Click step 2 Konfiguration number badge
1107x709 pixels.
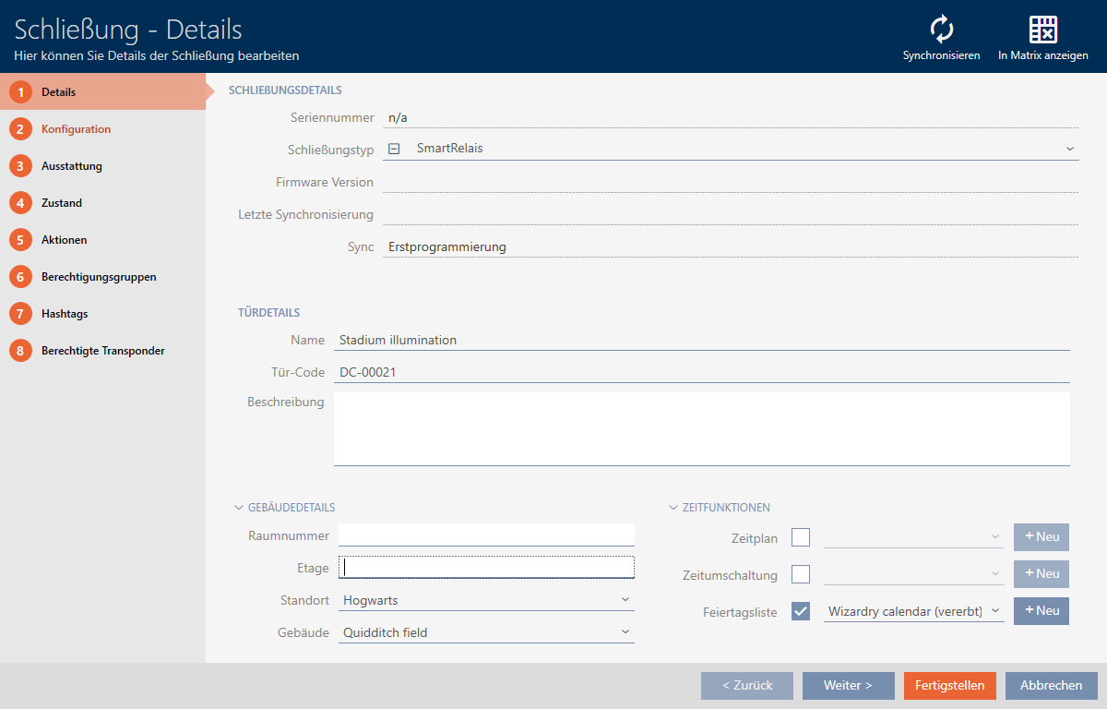point(19,129)
